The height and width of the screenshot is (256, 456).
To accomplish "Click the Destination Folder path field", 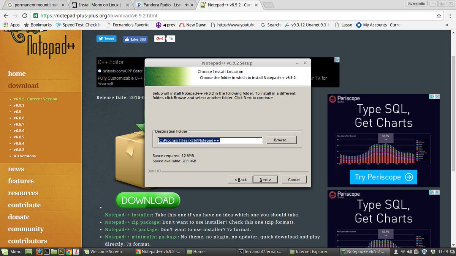I will pyautogui.click(x=210, y=140).
